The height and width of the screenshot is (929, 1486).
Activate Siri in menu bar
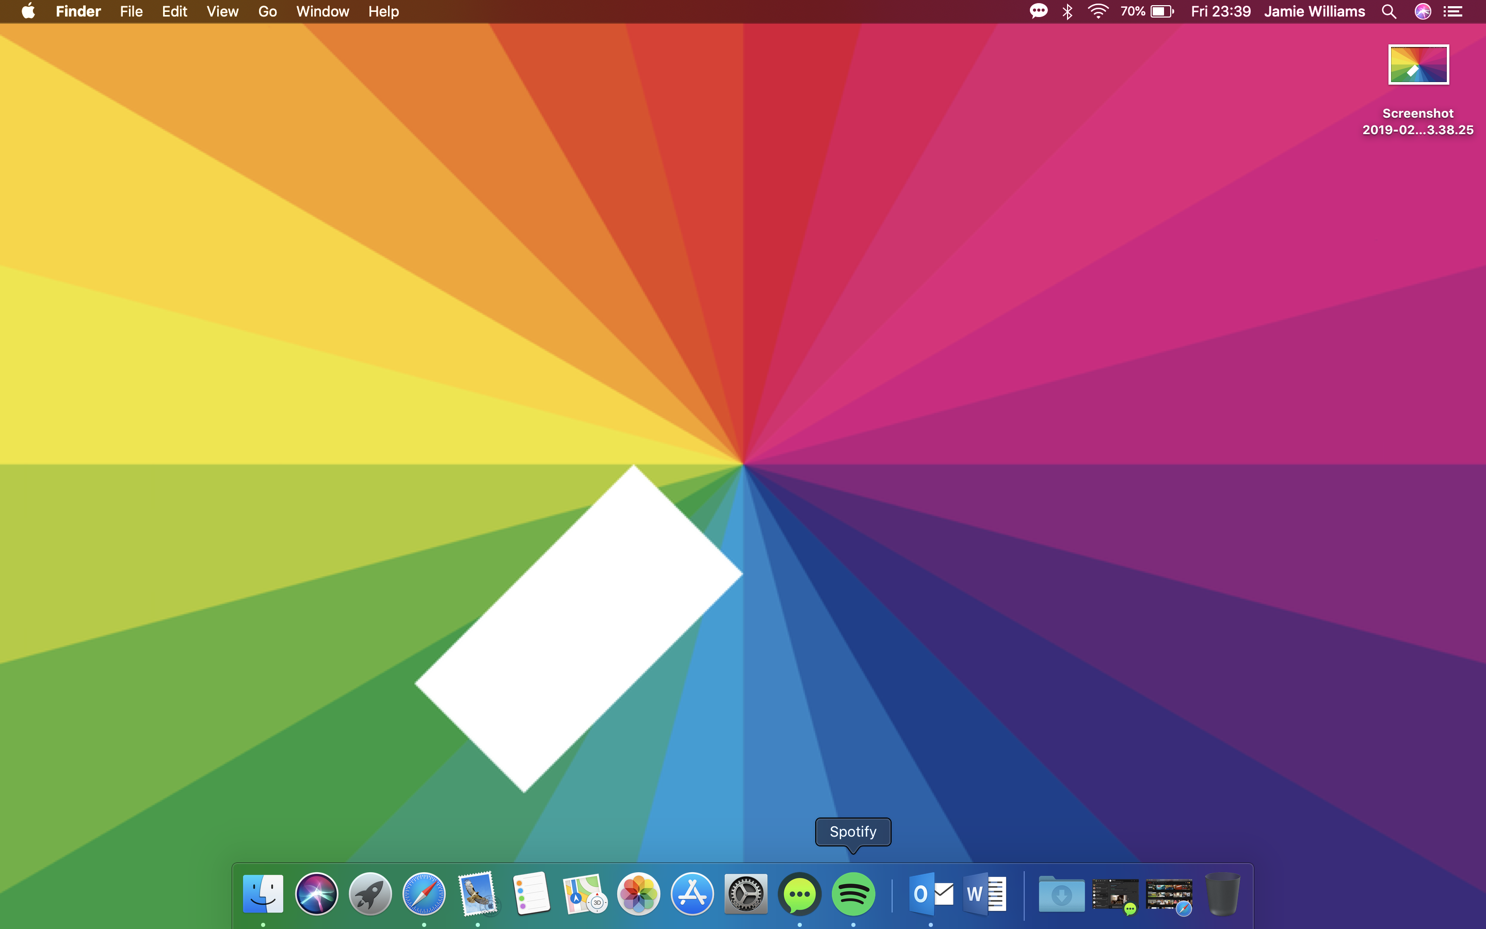tap(1423, 11)
